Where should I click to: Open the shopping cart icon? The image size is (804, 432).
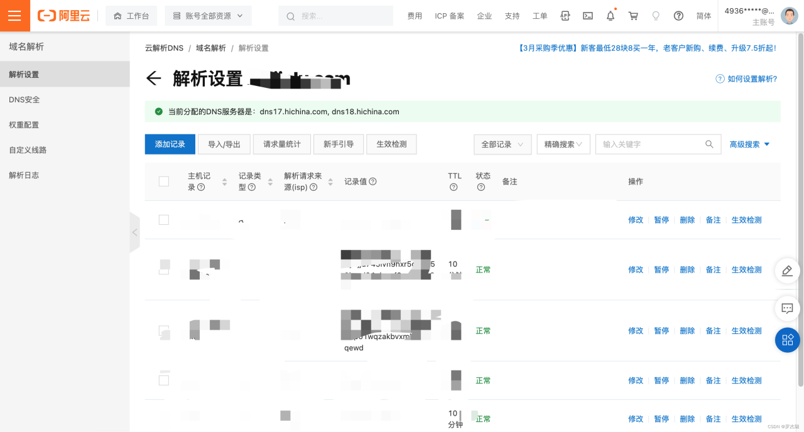(633, 15)
